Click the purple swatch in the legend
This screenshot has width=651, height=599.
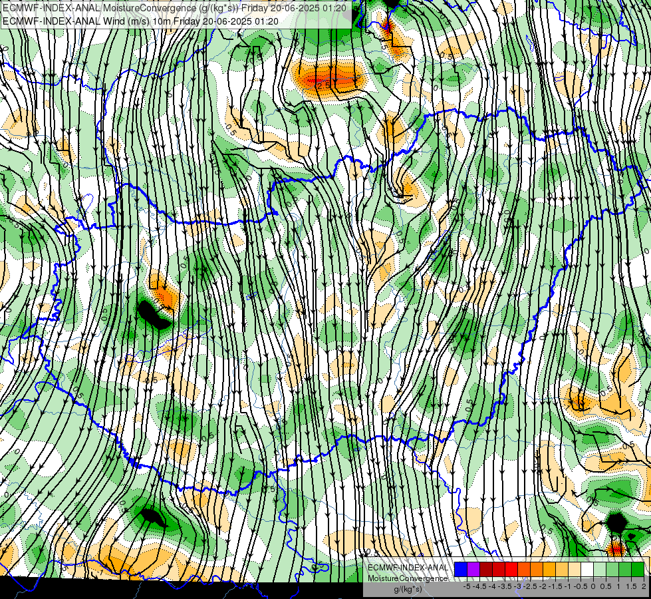[473, 569]
